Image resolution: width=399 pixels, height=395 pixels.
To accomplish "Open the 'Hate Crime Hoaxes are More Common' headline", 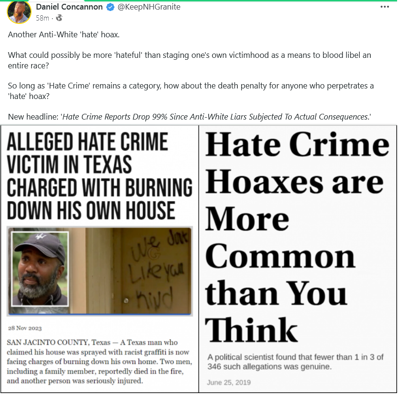I will coord(297,237).
